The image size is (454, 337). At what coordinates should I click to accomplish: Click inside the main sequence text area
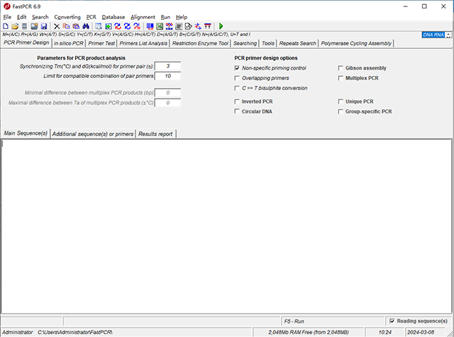(226, 226)
